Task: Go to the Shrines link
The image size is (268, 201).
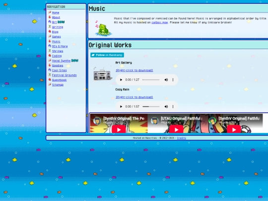Action: pyautogui.click(x=58, y=51)
